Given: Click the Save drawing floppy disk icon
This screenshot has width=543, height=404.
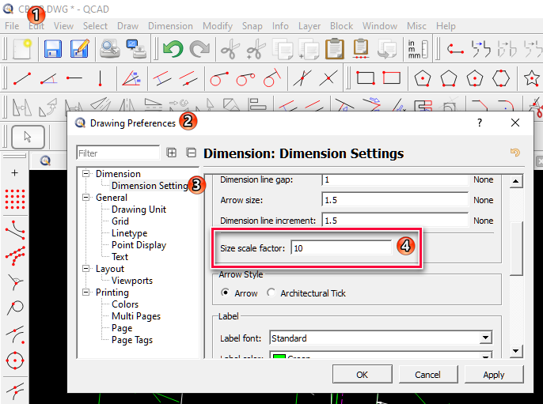Looking at the screenshot, I should click(x=53, y=49).
